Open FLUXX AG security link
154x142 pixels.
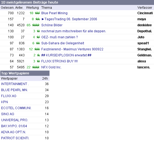9,96
